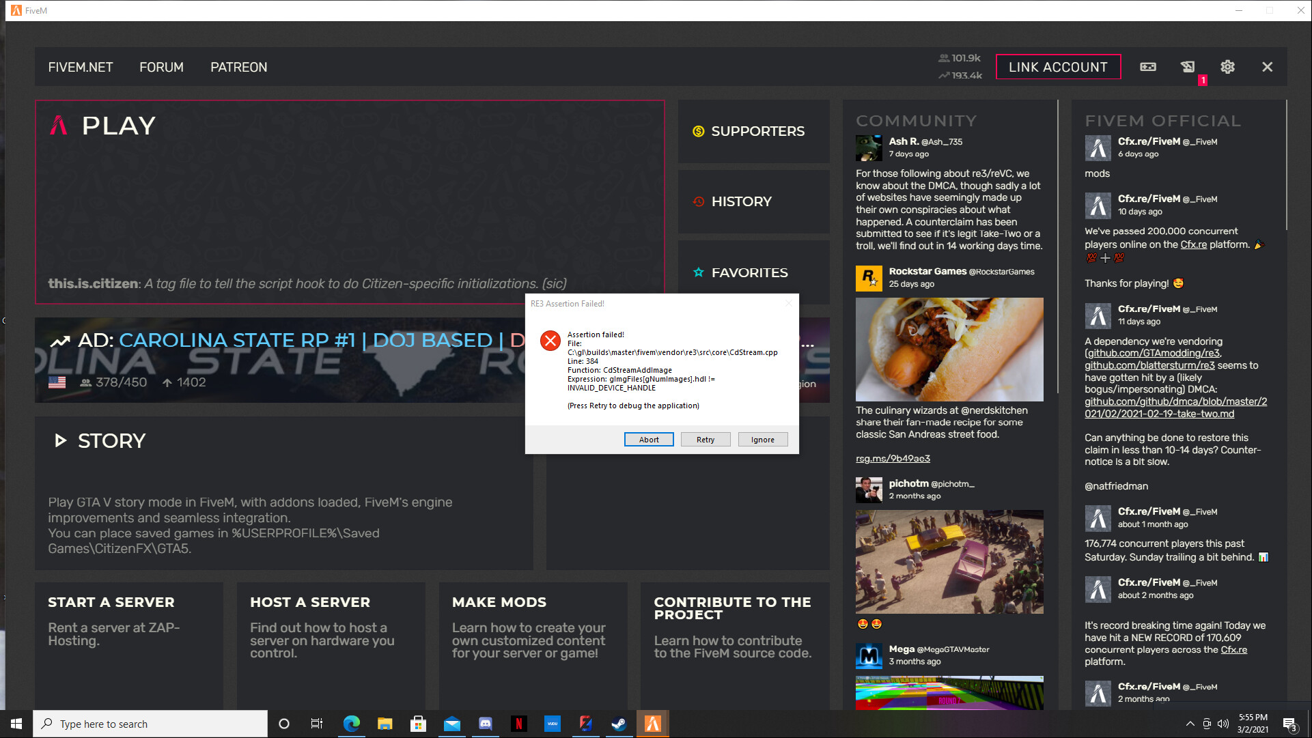Open CONTRIBUTE TO THE PROJECT card

(x=735, y=645)
